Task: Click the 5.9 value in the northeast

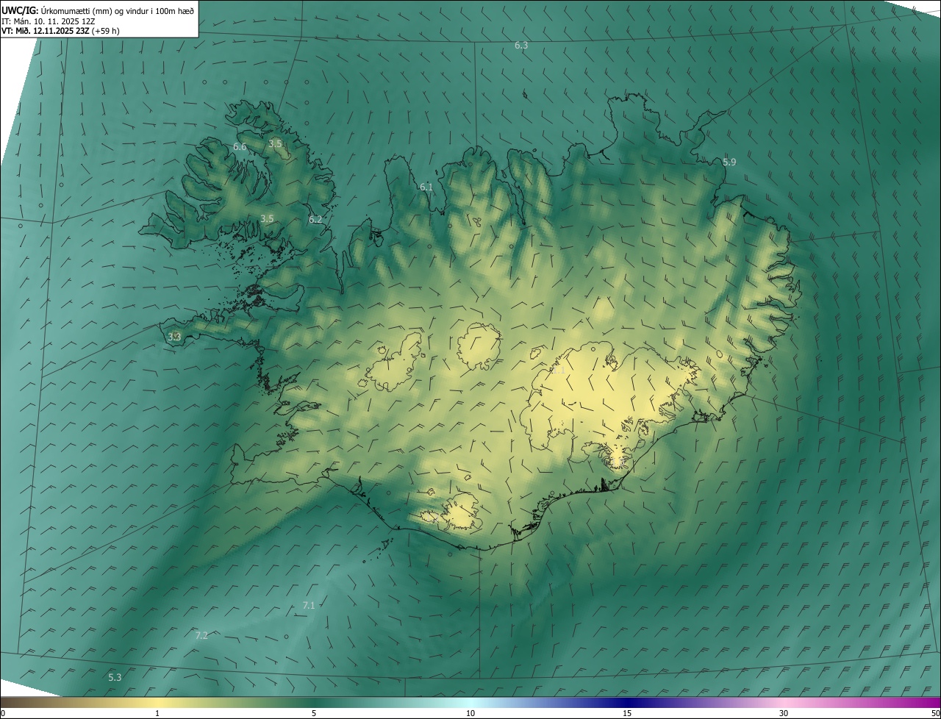Action: point(729,162)
